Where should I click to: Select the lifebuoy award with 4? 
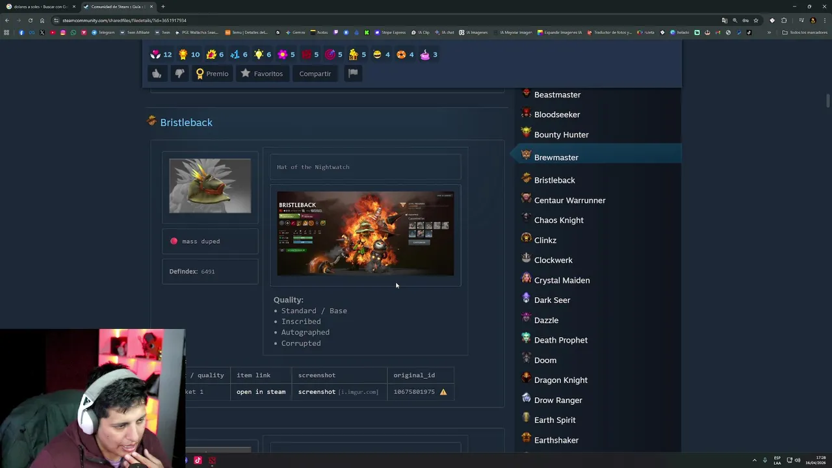pos(406,55)
